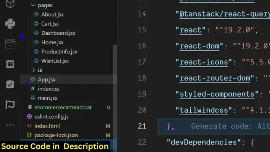The height and width of the screenshot is (152, 270).
Task: Click the M status badge on index.html
Action: [x=108, y=126]
